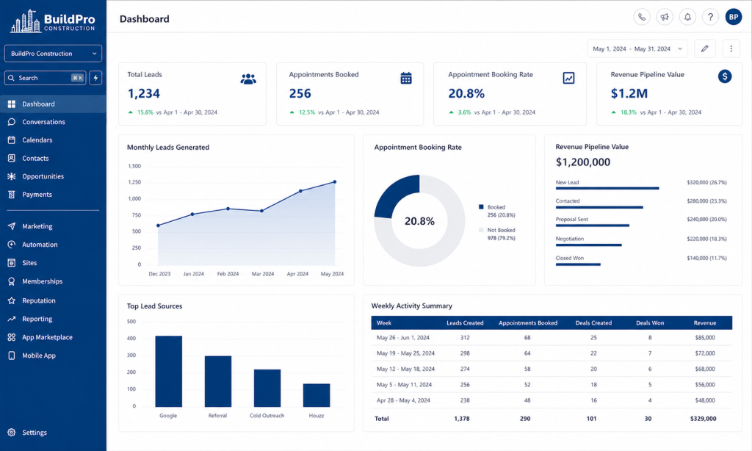This screenshot has height=451, width=752.
Task: Open the May 2024 date range picker
Action: click(x=637, y=48)
